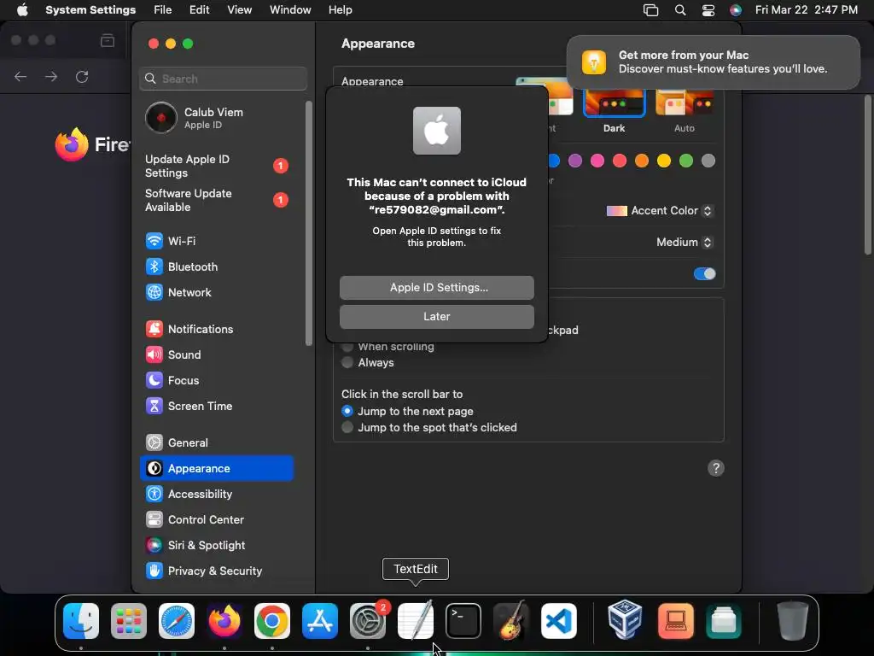Open the Medium sidebar icon size dropdown

coord(684,242)
